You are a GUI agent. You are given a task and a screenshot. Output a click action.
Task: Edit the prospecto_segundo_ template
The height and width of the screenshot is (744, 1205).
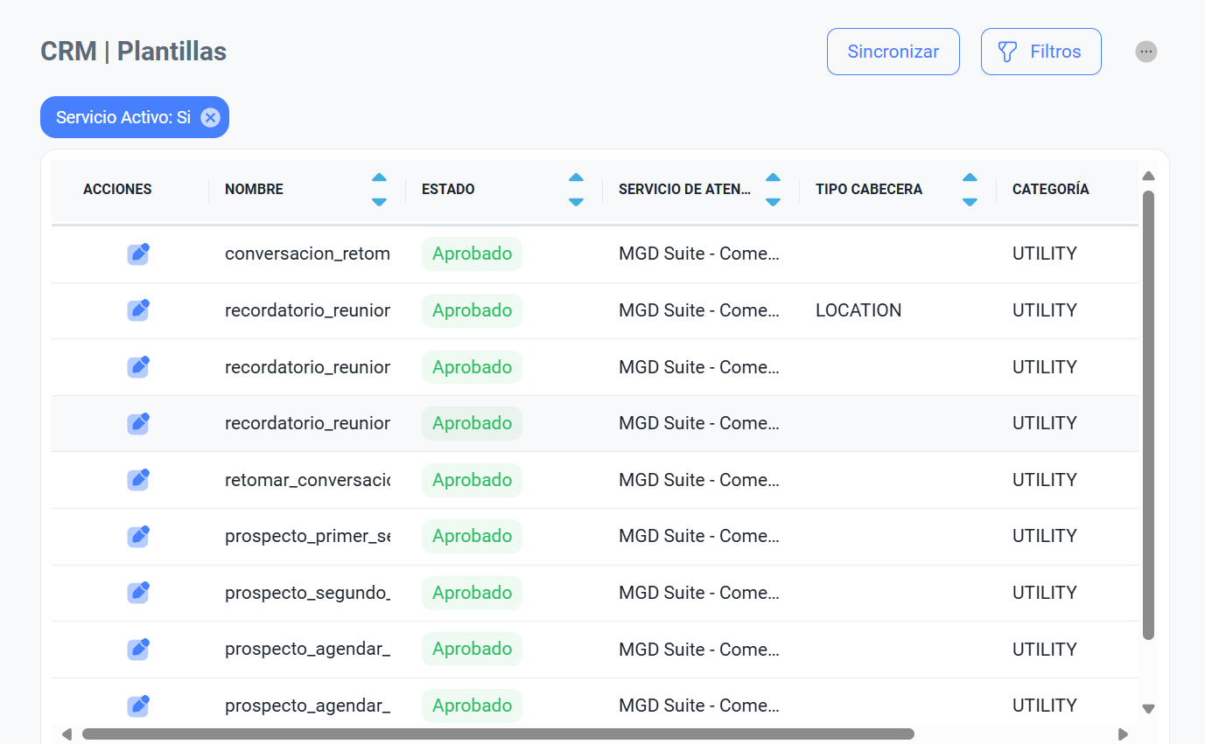[138, 592]
